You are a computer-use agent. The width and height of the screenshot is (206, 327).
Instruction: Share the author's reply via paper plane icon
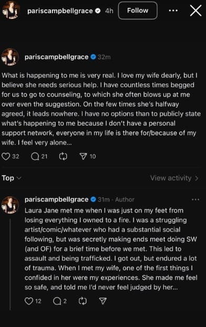(103, 301)
